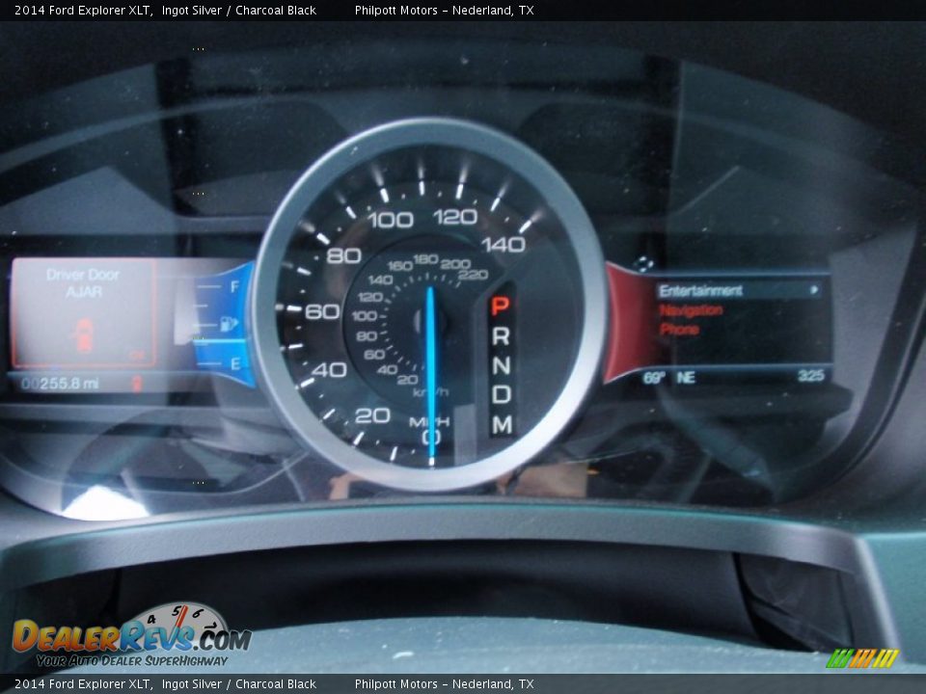Select the N gear position
Image resolution: width=926 pixels, height=694 pixels.
[x=501, y=365]
